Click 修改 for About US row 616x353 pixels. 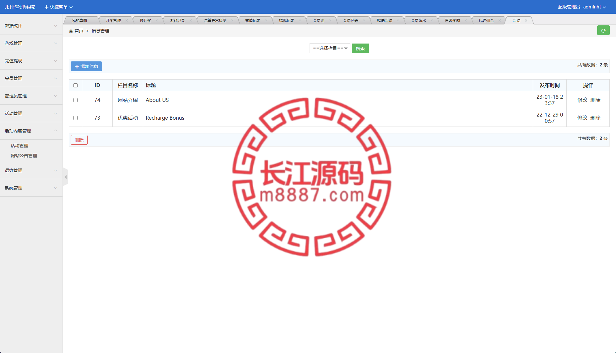point(582,100)
